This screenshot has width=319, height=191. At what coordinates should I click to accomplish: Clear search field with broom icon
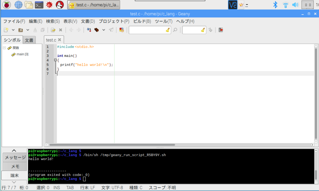(x=168, y=30)
